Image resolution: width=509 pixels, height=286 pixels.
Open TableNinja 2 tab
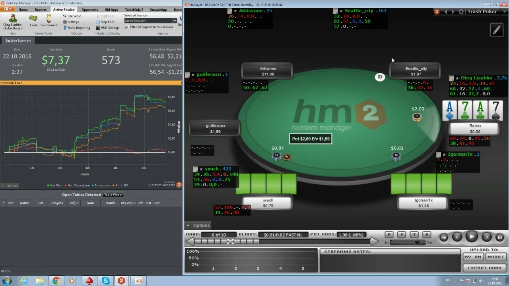coord(134,10)
